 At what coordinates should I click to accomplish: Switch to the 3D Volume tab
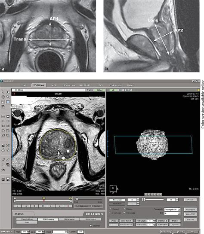69,85
